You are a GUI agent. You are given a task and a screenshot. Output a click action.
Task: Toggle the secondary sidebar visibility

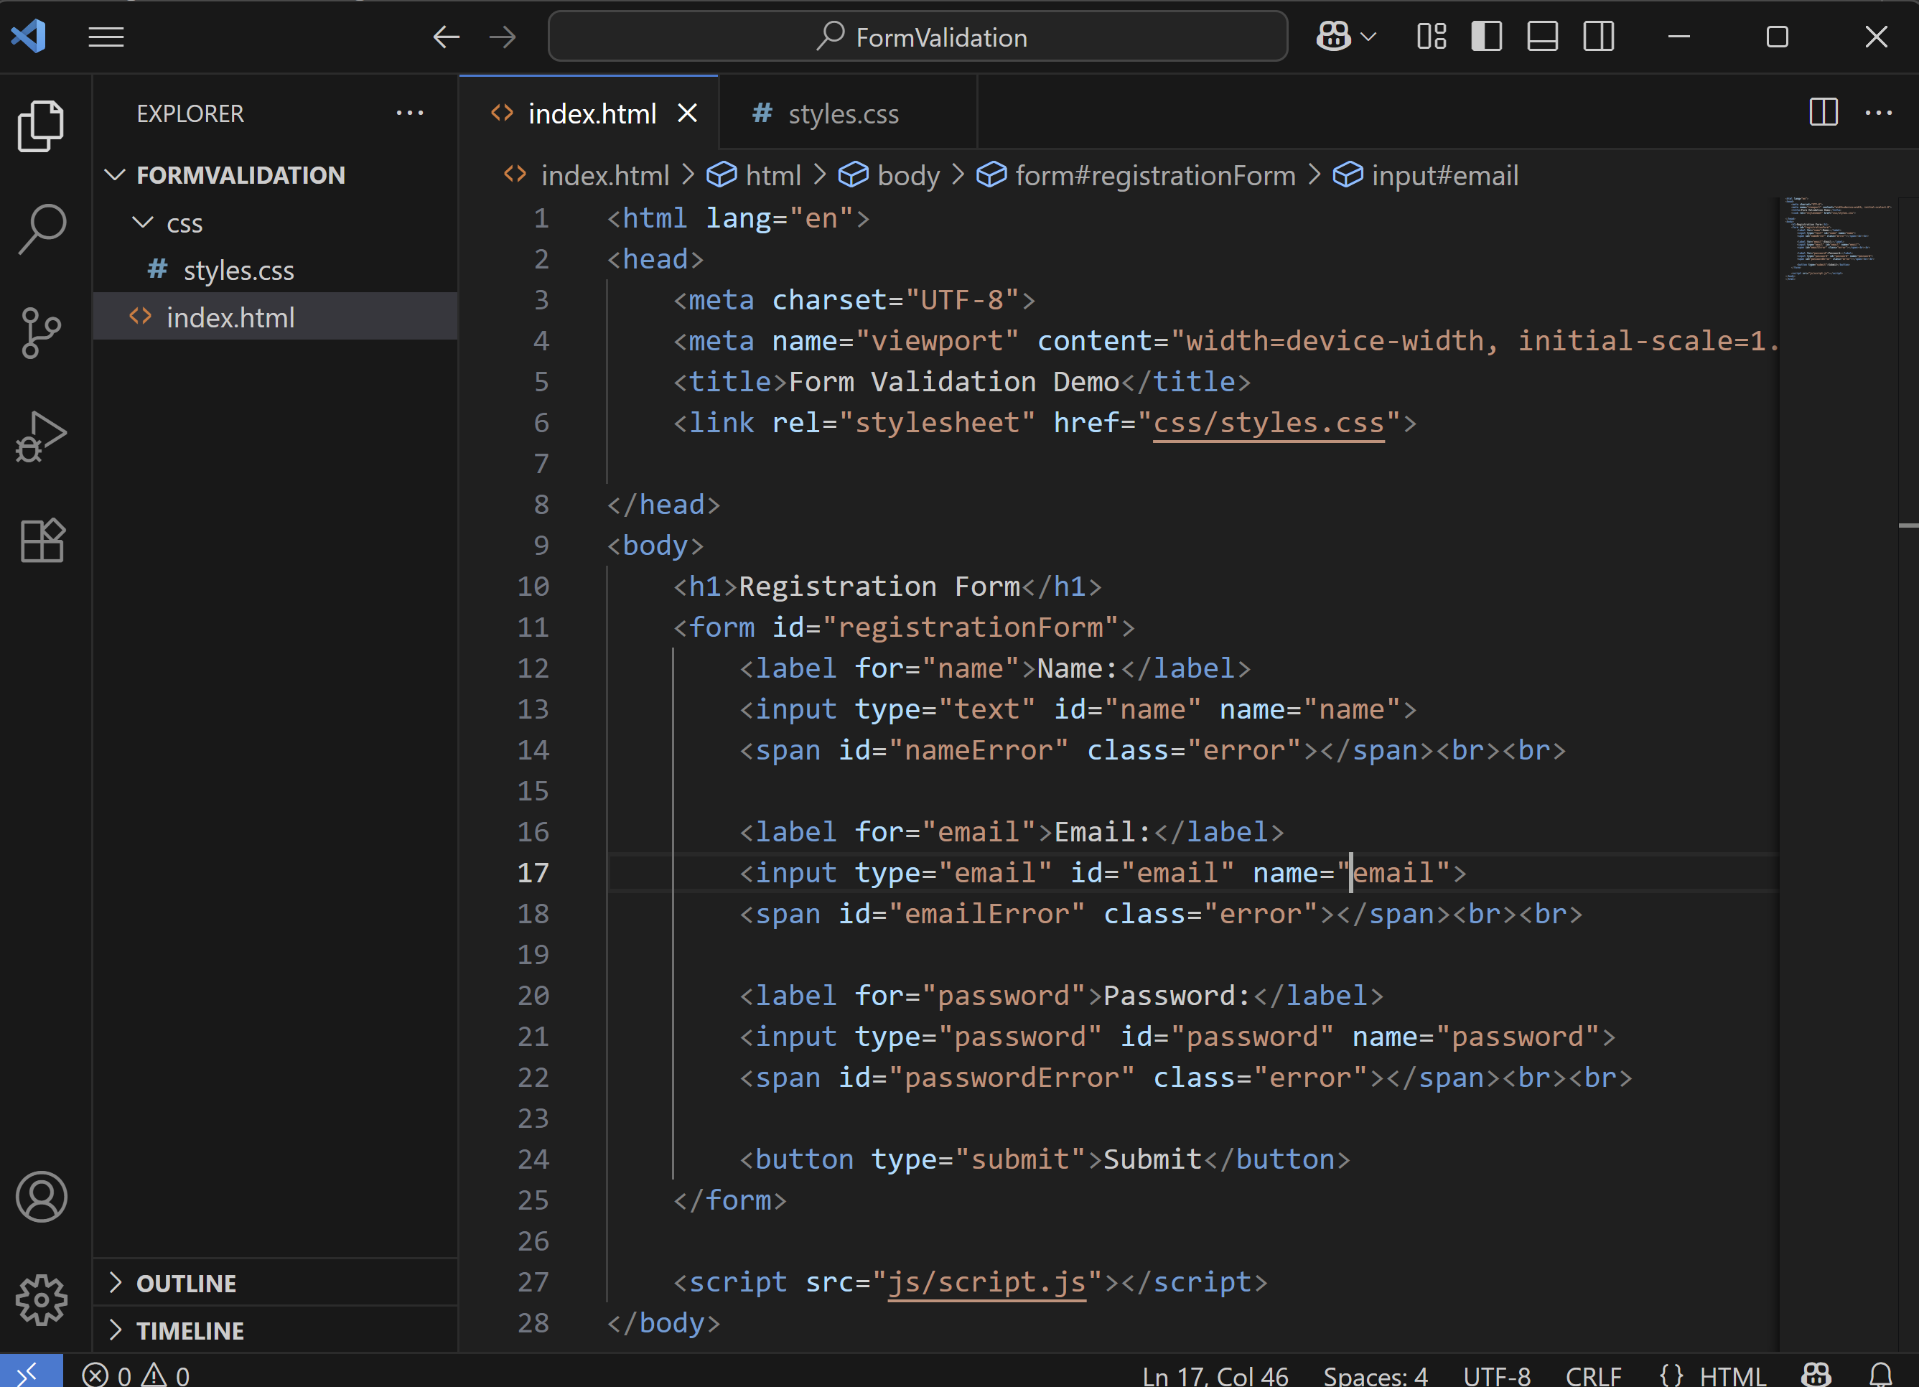coord(1597,37)
